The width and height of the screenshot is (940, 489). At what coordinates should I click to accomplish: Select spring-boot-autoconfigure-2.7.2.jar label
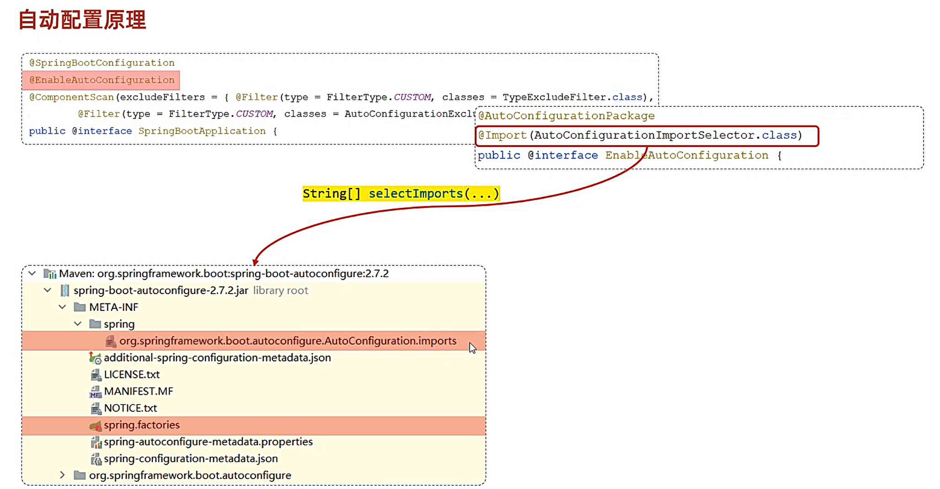[161, 290]
